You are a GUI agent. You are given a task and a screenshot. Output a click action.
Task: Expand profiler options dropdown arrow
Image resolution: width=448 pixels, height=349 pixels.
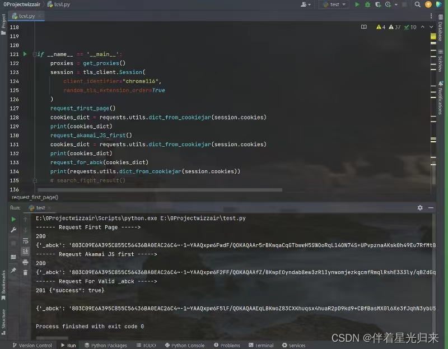tap(396, 4)
